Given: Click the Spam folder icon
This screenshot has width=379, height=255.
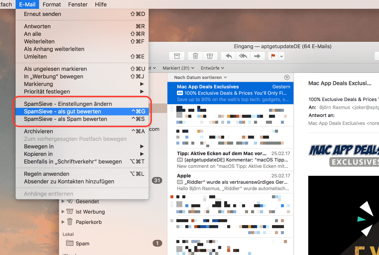Looking at the screenshot, I should point(70,243).
